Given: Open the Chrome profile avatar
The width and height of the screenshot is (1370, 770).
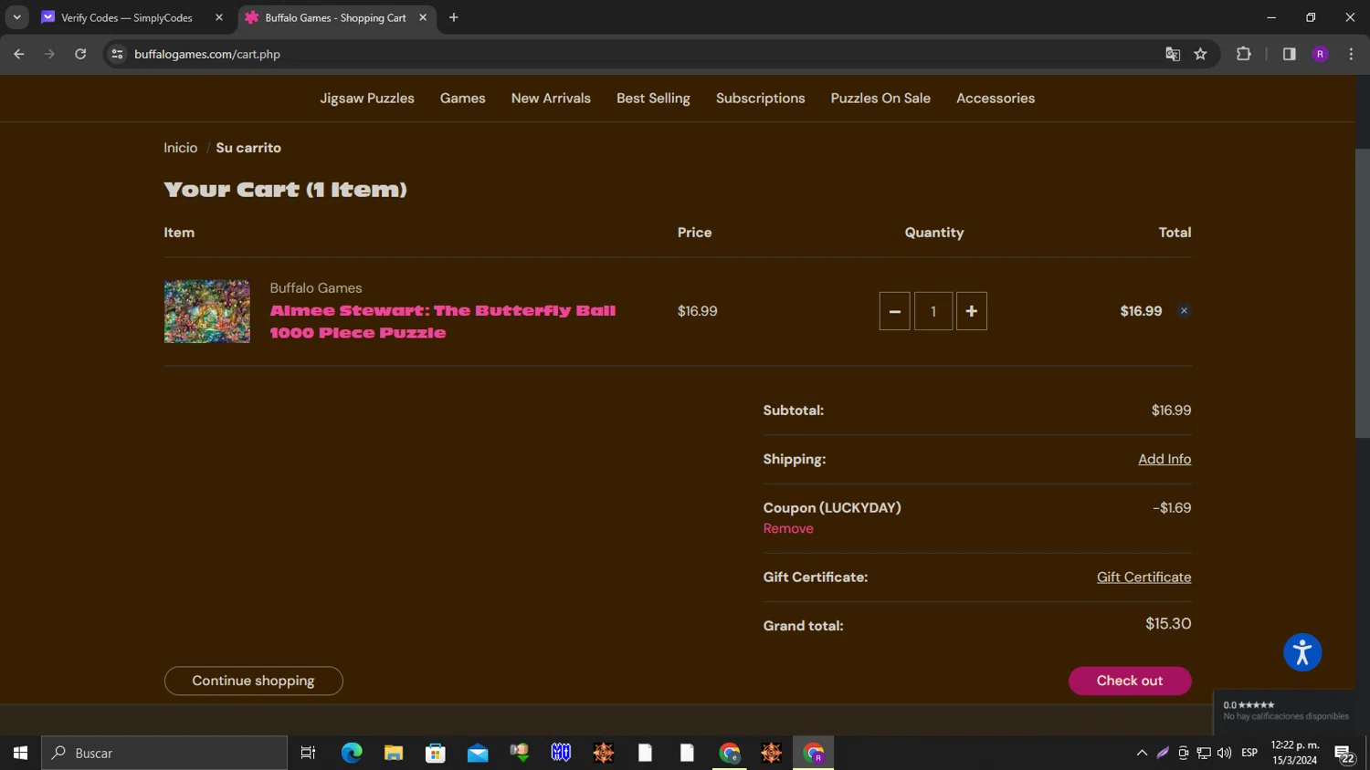Looking at the screenshot, I should [1320, 54].
